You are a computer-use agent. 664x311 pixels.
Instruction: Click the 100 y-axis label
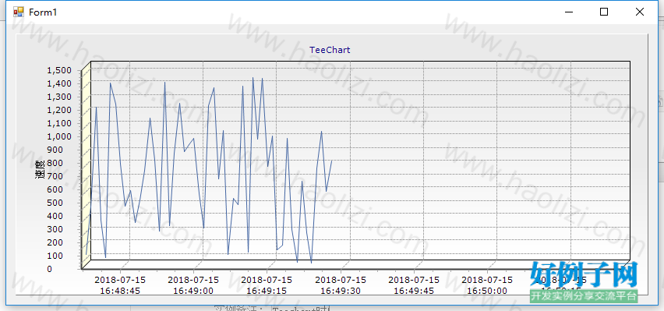56,256
